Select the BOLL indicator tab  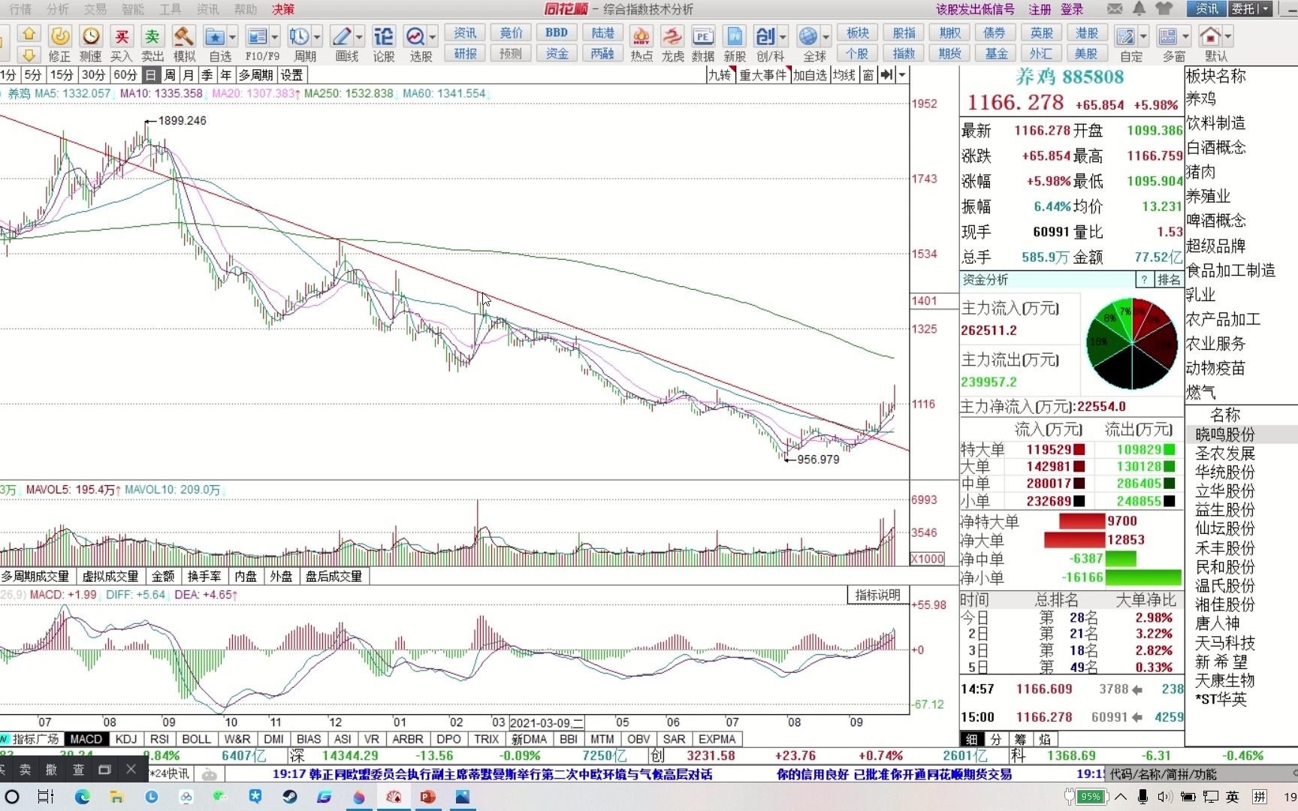click(197, 739)
